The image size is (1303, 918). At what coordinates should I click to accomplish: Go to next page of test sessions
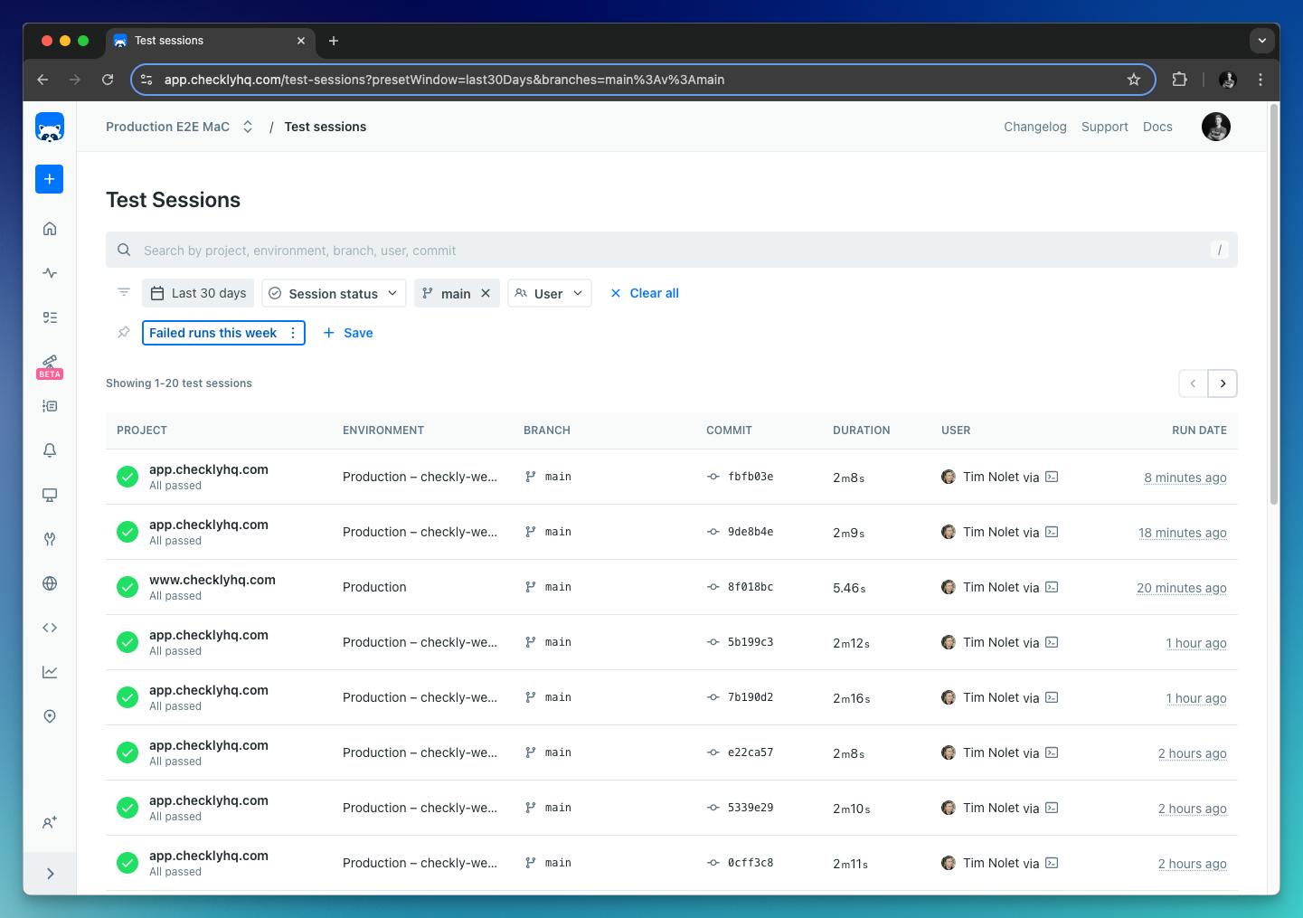pyautogui.click(x=1223, y=383)
